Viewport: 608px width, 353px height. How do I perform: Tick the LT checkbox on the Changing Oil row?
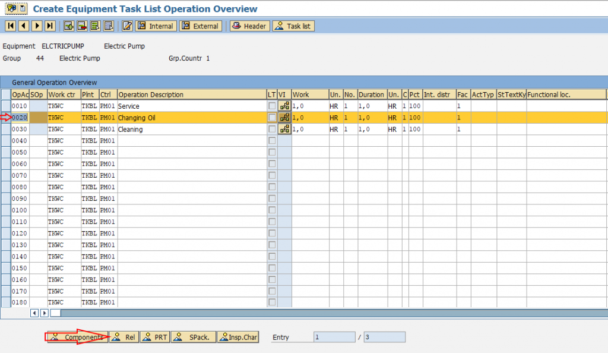tap(272, 117)
